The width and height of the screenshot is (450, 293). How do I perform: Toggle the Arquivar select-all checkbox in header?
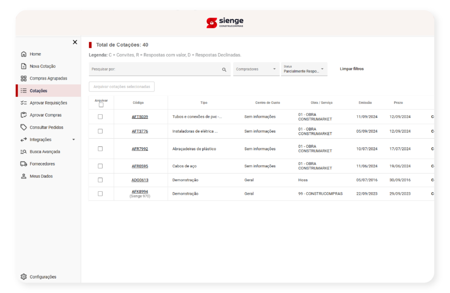click(x=101, y=105)
